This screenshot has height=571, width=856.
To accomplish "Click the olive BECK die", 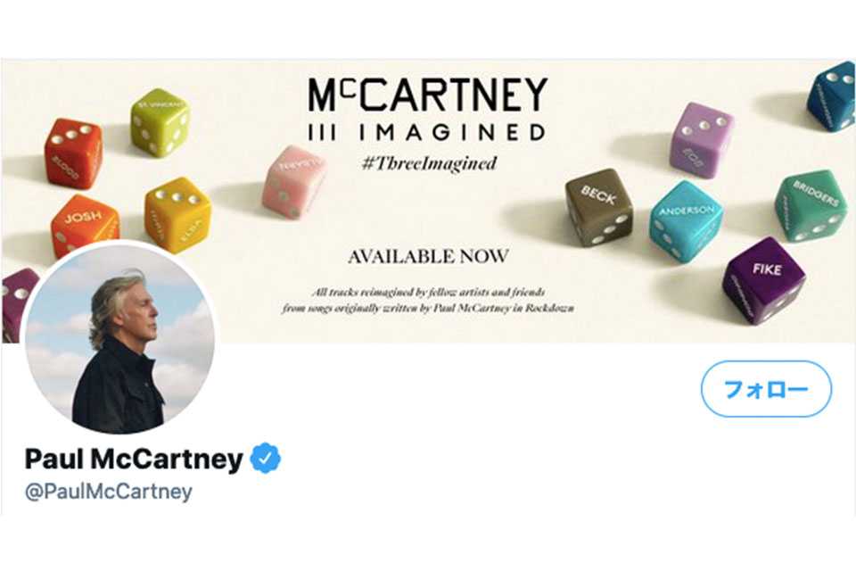I will point(599,207).
